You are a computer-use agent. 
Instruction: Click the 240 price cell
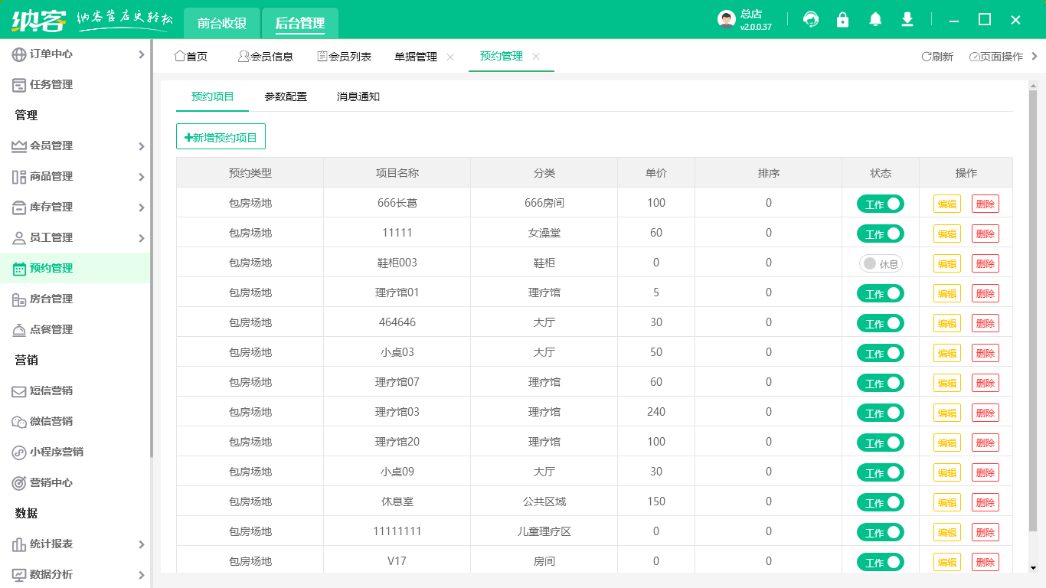(656, 412)
